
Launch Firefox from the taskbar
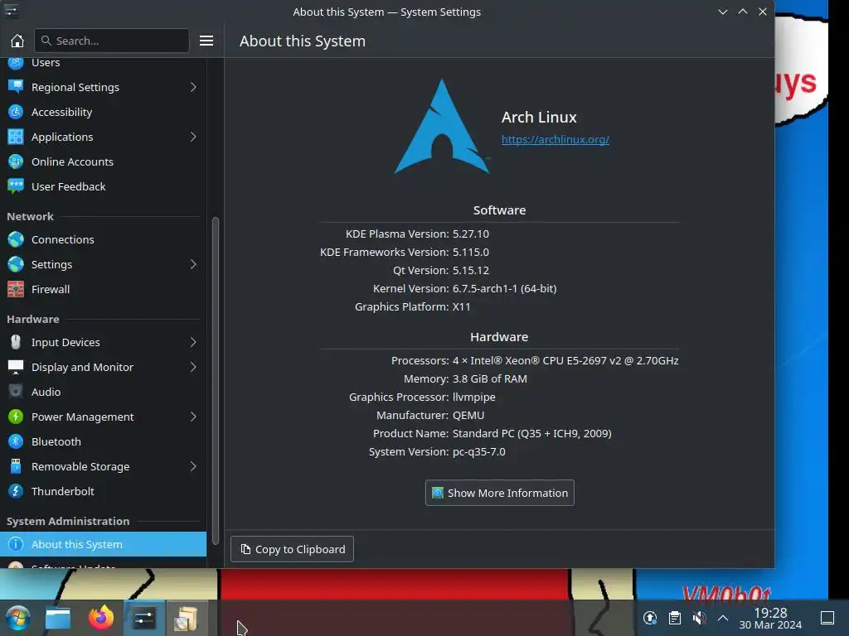101,618
